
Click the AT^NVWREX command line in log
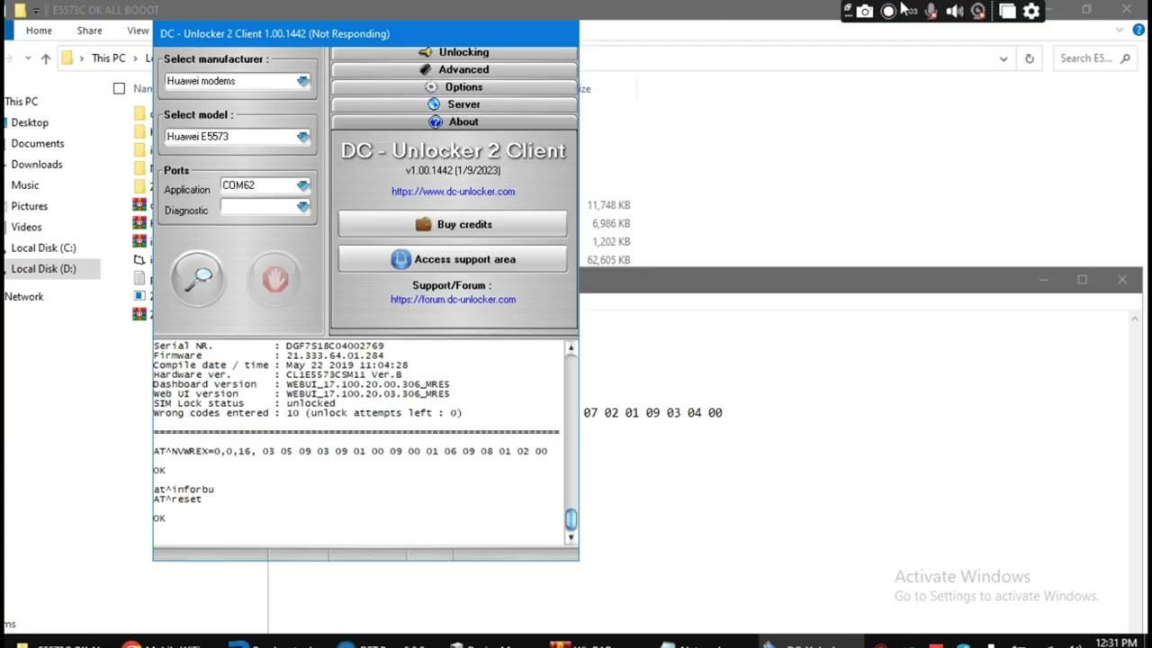point(350,452)
